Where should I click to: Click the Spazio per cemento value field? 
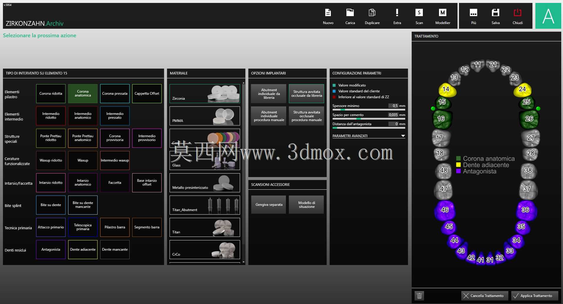pyautogui.click(x=393, y=115)
